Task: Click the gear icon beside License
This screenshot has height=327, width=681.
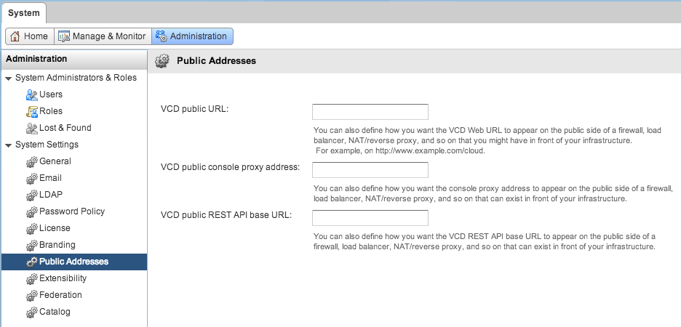Action: (x=31, y=228)
